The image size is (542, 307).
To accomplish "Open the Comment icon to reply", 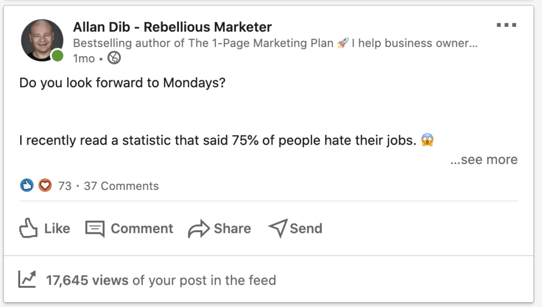I will point(95,228).
